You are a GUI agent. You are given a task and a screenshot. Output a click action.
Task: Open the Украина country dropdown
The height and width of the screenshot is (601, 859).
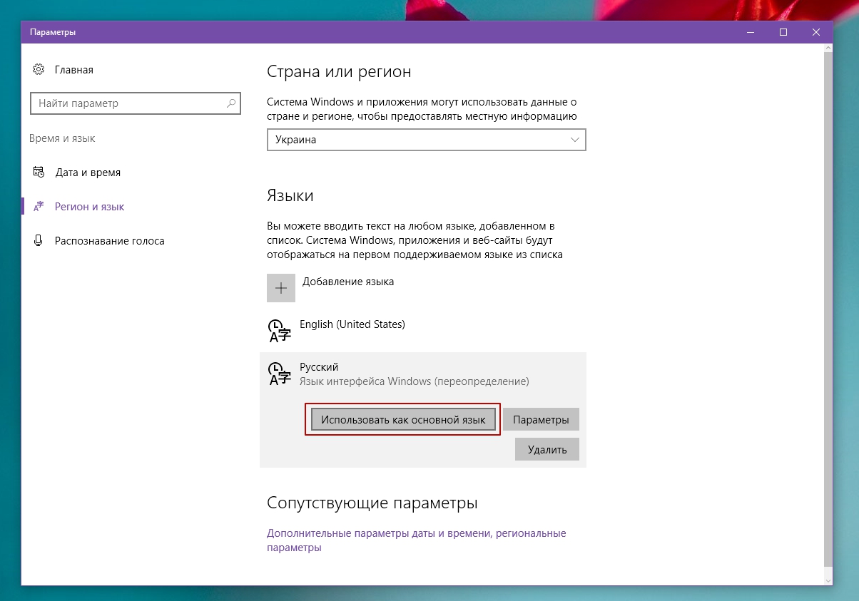[x=426, y=140]
